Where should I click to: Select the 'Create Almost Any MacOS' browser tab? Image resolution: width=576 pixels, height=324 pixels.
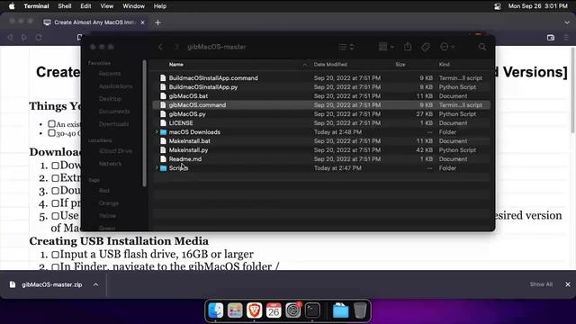94,22
